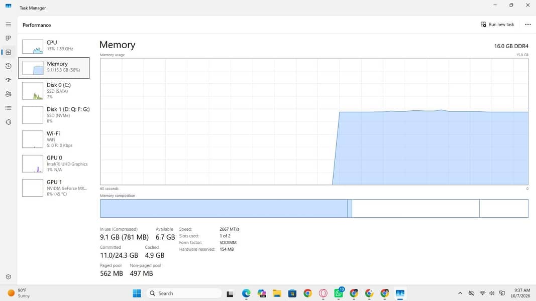Switch to the Users page icon

(x=9, y=94)
